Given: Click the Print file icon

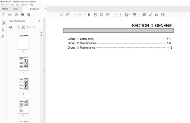Looking at the screenshot, I should [x=22, y=15].
